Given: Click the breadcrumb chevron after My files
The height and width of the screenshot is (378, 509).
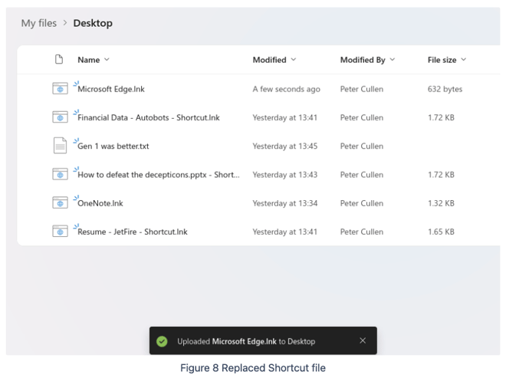Looking at the screenshot, I should (x=65, y=23).
